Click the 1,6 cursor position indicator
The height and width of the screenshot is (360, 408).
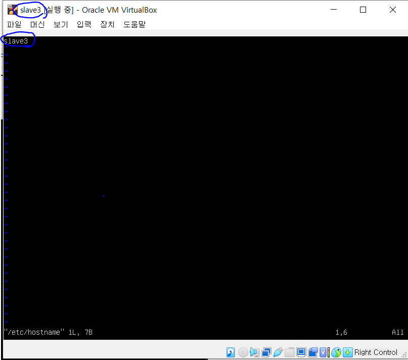pos(341,332)
